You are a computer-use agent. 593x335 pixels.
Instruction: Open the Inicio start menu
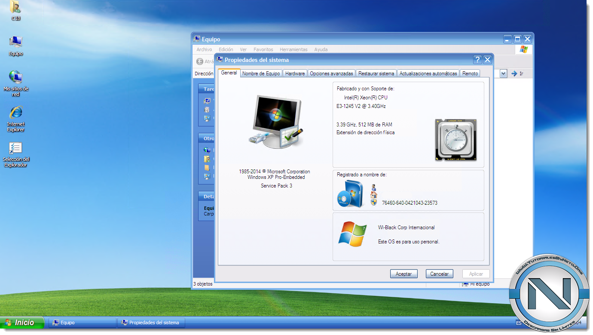[x=20, y=322]
